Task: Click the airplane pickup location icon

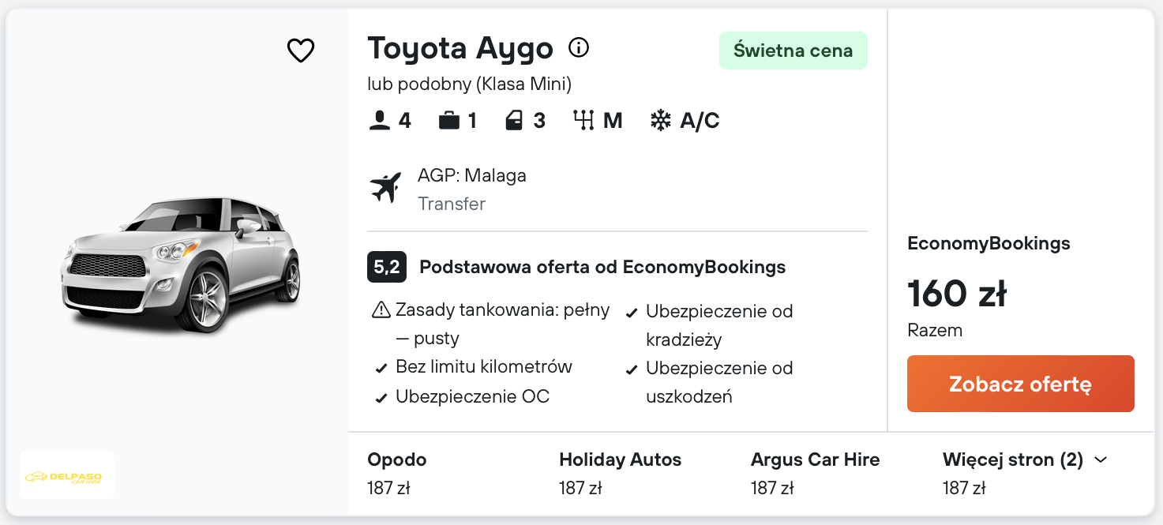Action: point(386,188)
